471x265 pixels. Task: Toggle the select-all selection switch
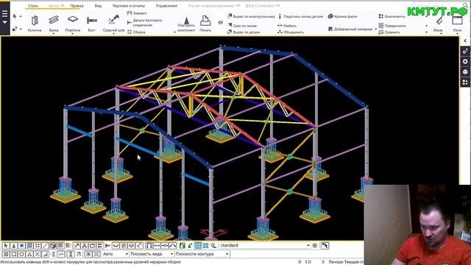pos(6,245)
